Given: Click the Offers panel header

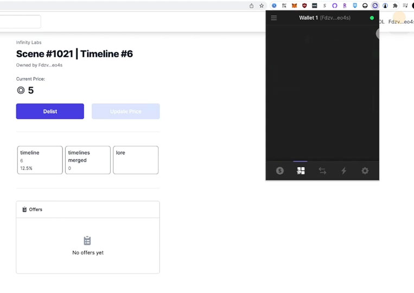Looking at the screenshot, I should pyautogui.click(x=88, y=210).
